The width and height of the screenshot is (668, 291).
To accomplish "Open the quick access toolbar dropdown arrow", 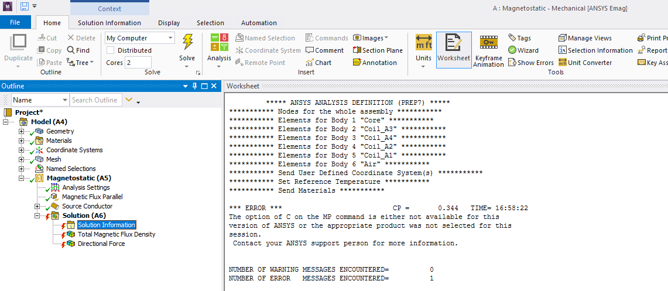I will pos(35,6).
